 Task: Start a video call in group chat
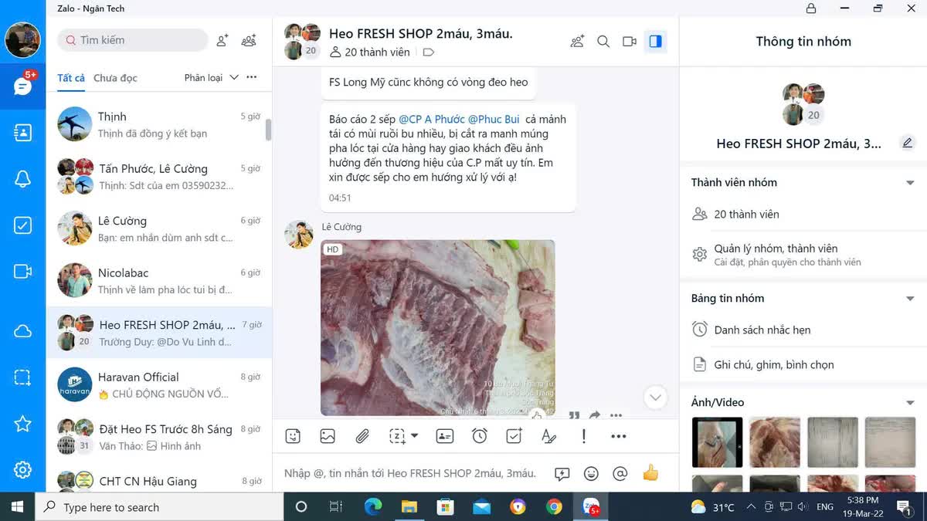[x=630, y=42]
